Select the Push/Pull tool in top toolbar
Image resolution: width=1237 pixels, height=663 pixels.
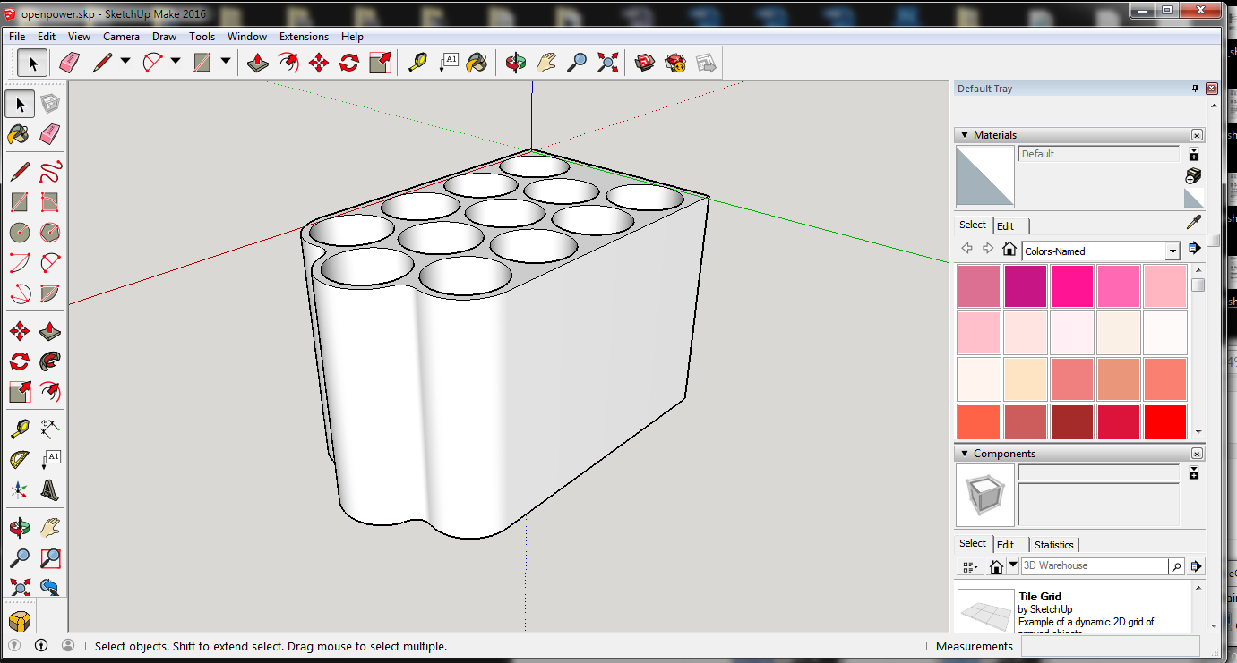258,63
